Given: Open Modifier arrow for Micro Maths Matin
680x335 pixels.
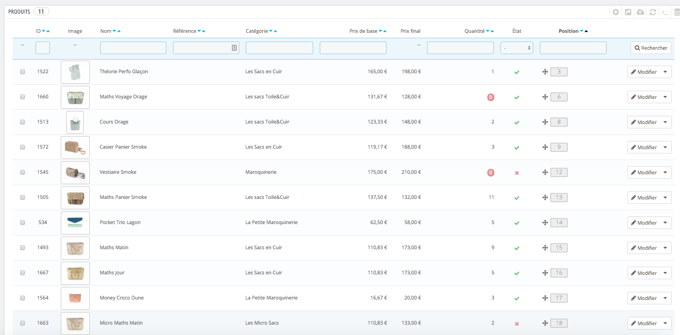Looking at the screenshot, I should [665, 323].
